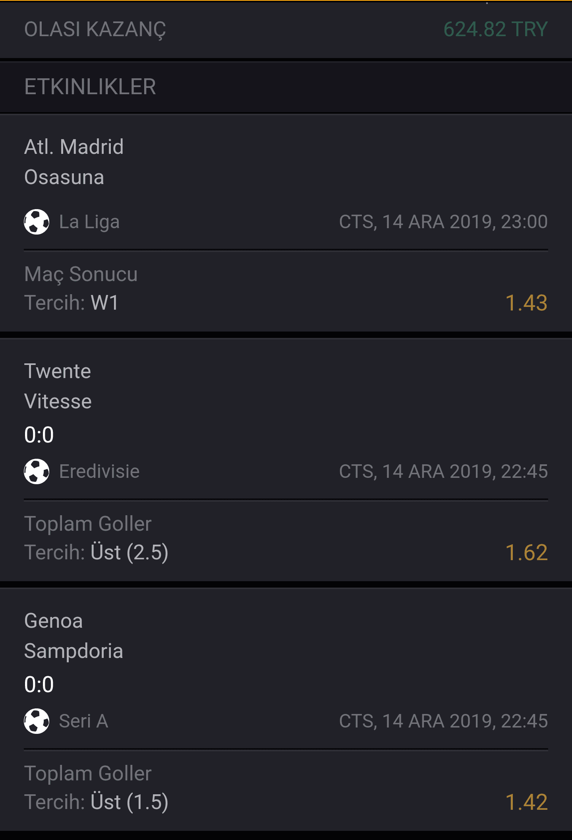This screenshot has height=840, width=572.
Task: Open the Twente team name
Action: tap(58, 371)
